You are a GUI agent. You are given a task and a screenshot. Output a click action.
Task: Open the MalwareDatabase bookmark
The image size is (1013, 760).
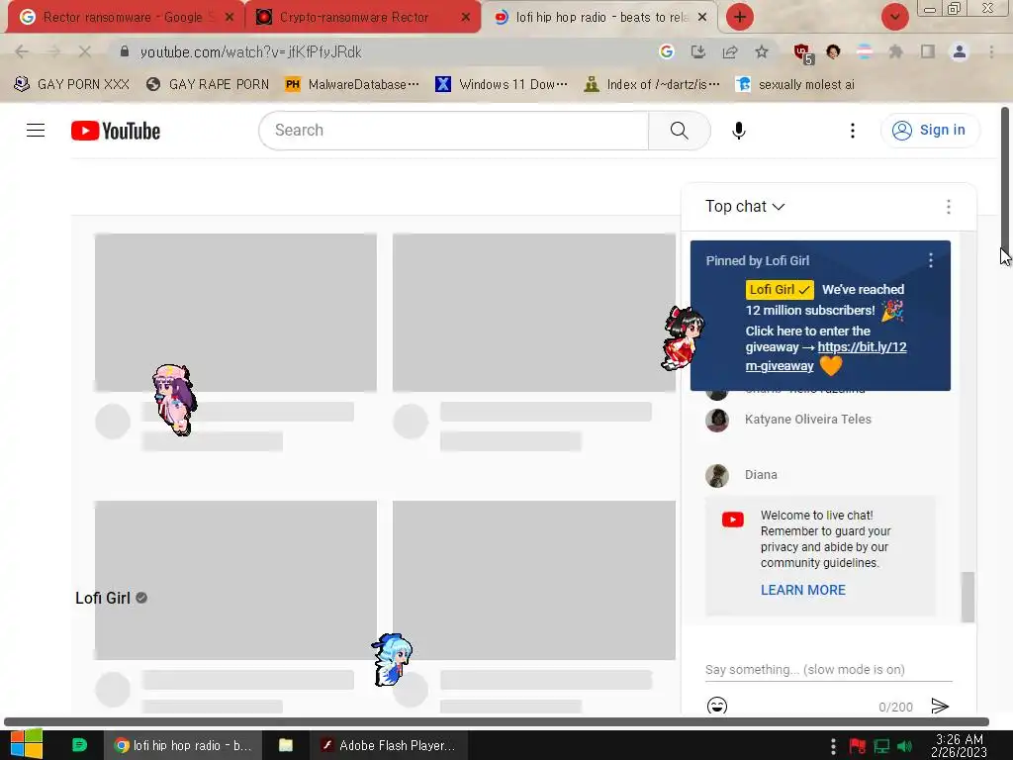click(352, 85)
